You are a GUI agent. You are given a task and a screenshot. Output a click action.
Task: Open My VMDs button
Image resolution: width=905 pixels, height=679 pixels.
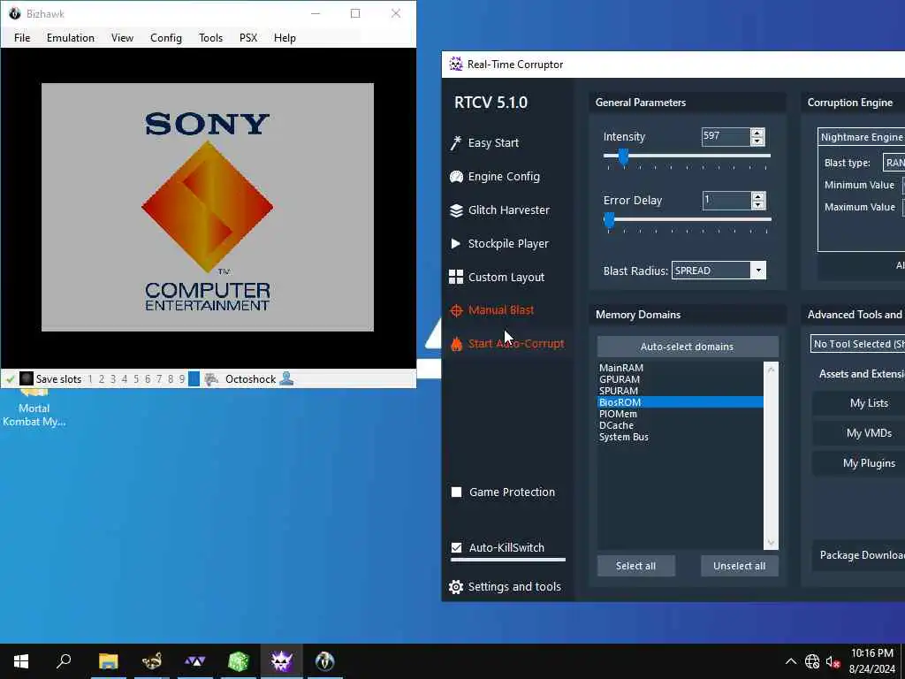click(860, 433)
